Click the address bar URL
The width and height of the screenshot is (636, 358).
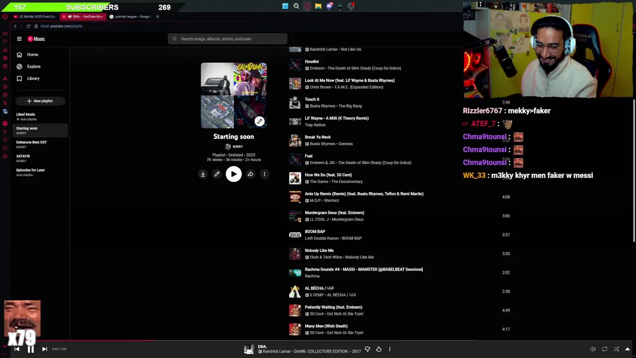point(62,26)
